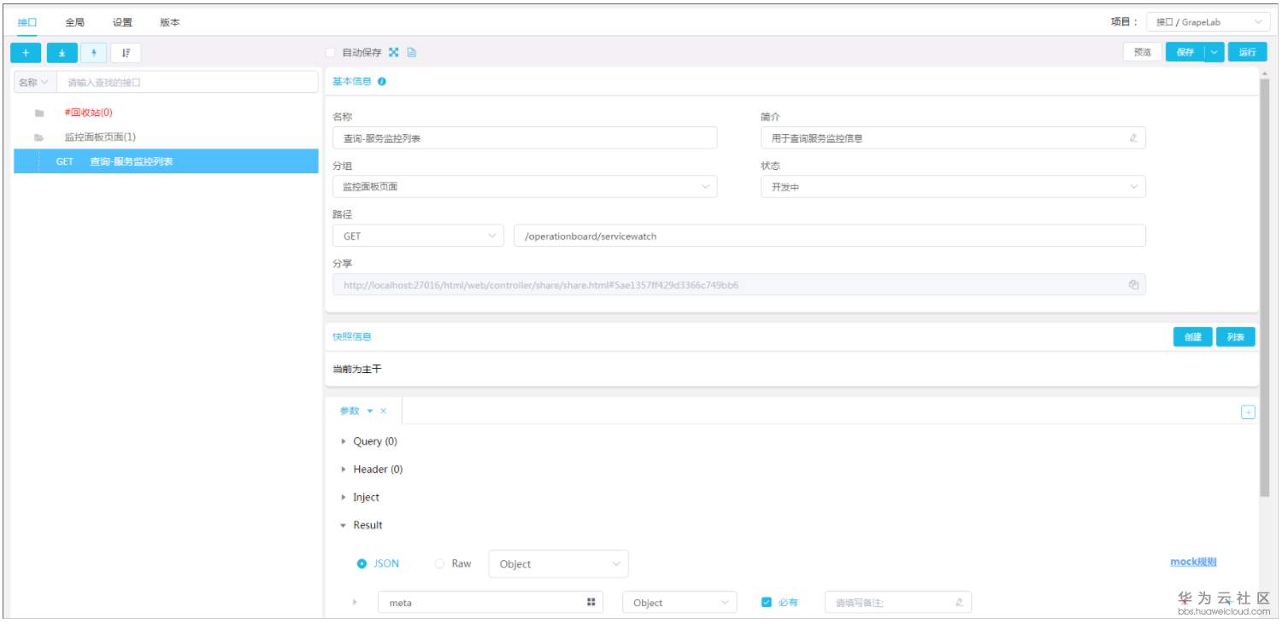This screenshot has width=1282, height=624.
Task: Switch to the 版本 tab
Action: click(170, 22)
